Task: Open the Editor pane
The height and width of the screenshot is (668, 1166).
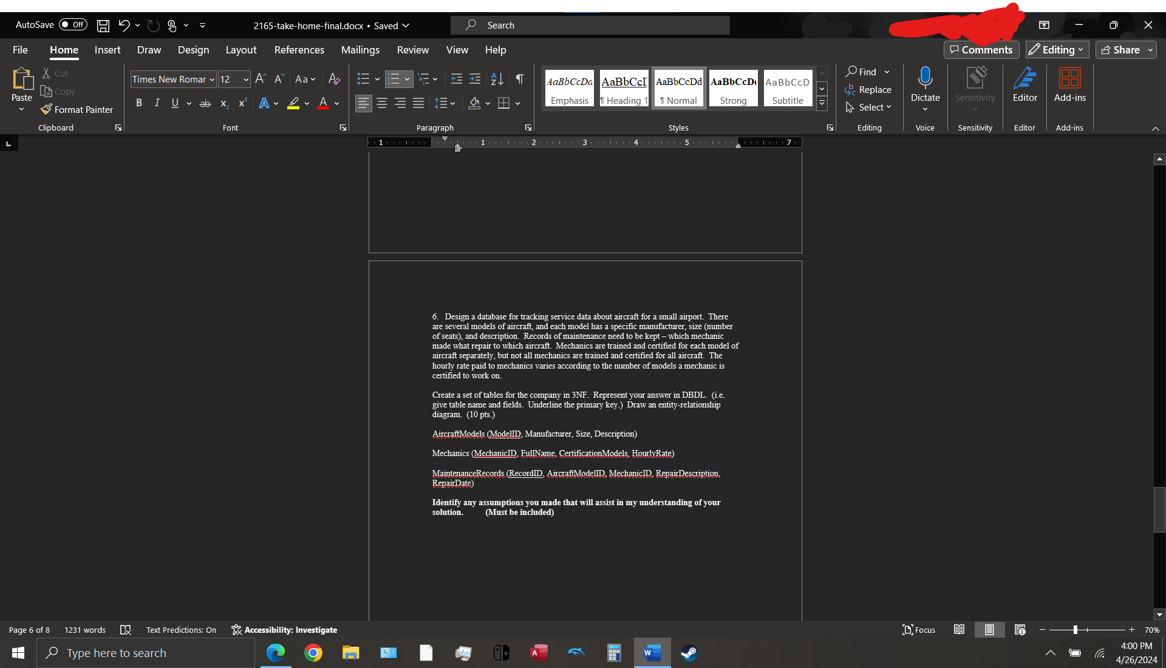Action: (1025, 85)
